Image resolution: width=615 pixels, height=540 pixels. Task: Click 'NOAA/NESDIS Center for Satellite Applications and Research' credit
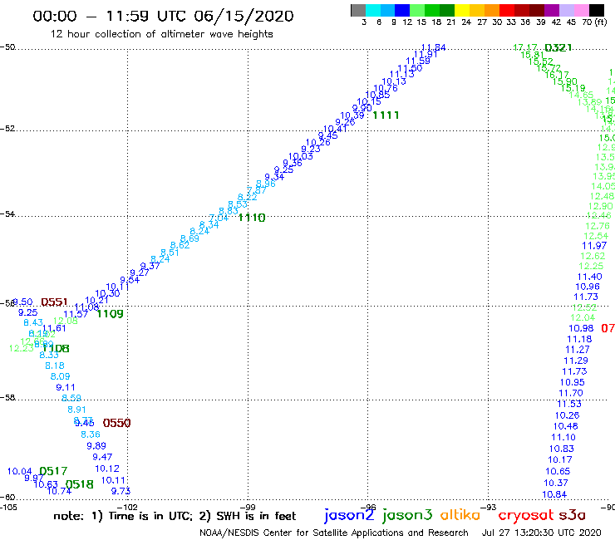point(334,533)
